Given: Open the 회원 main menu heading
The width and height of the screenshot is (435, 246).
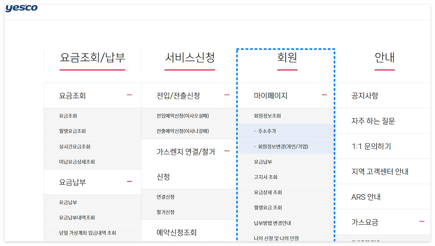Looking at the screenshot, I should click(287, 58).
